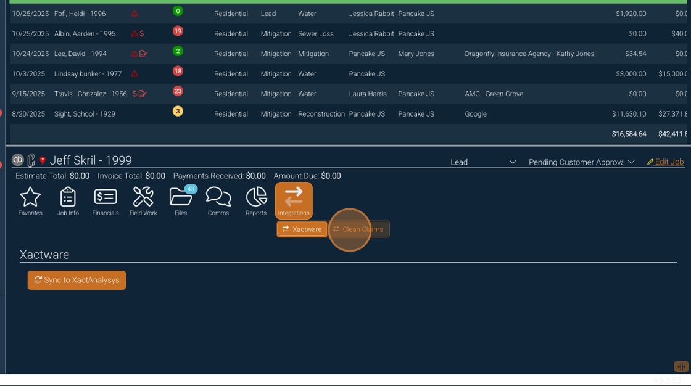This screenshot has width=691, height=386.
Task: Click the 43 count badge on Files
Action: tap(191, 189)
